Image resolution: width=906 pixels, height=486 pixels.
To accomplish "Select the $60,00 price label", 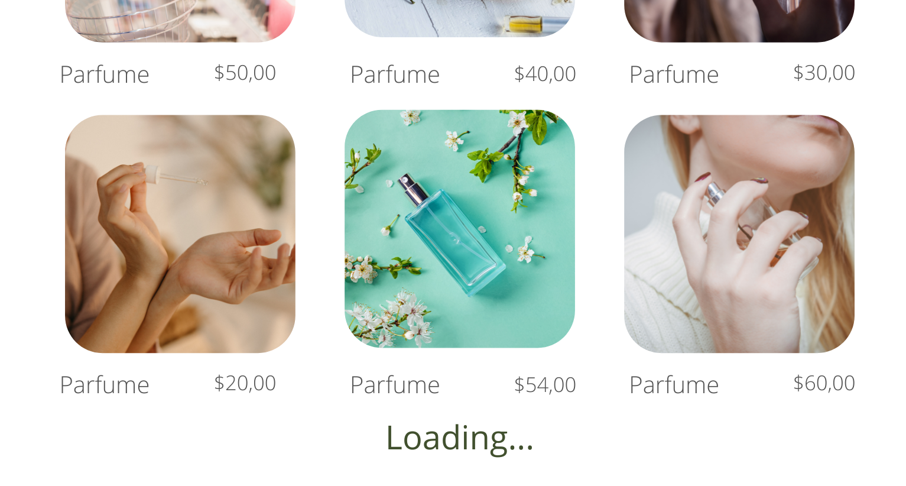I will (x=824, y=383).
